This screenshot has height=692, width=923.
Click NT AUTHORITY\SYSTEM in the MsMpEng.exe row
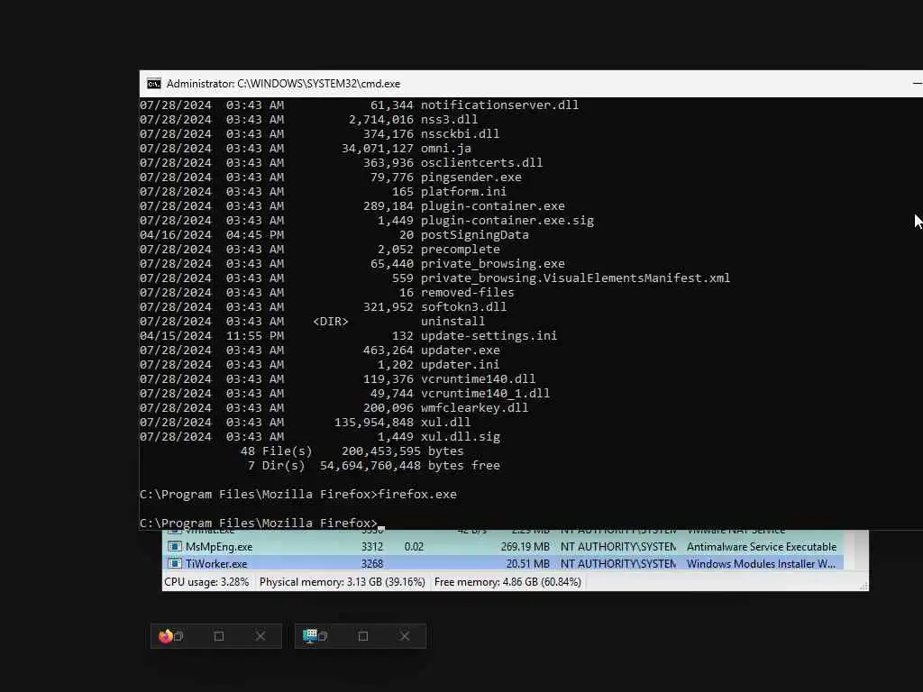618,547
